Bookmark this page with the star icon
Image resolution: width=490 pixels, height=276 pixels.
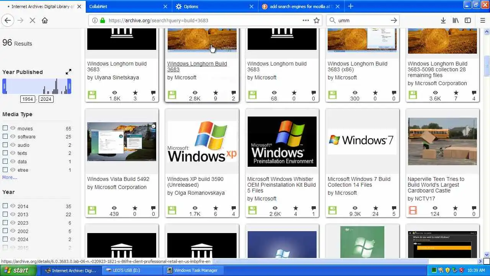[x=317, y=20]
